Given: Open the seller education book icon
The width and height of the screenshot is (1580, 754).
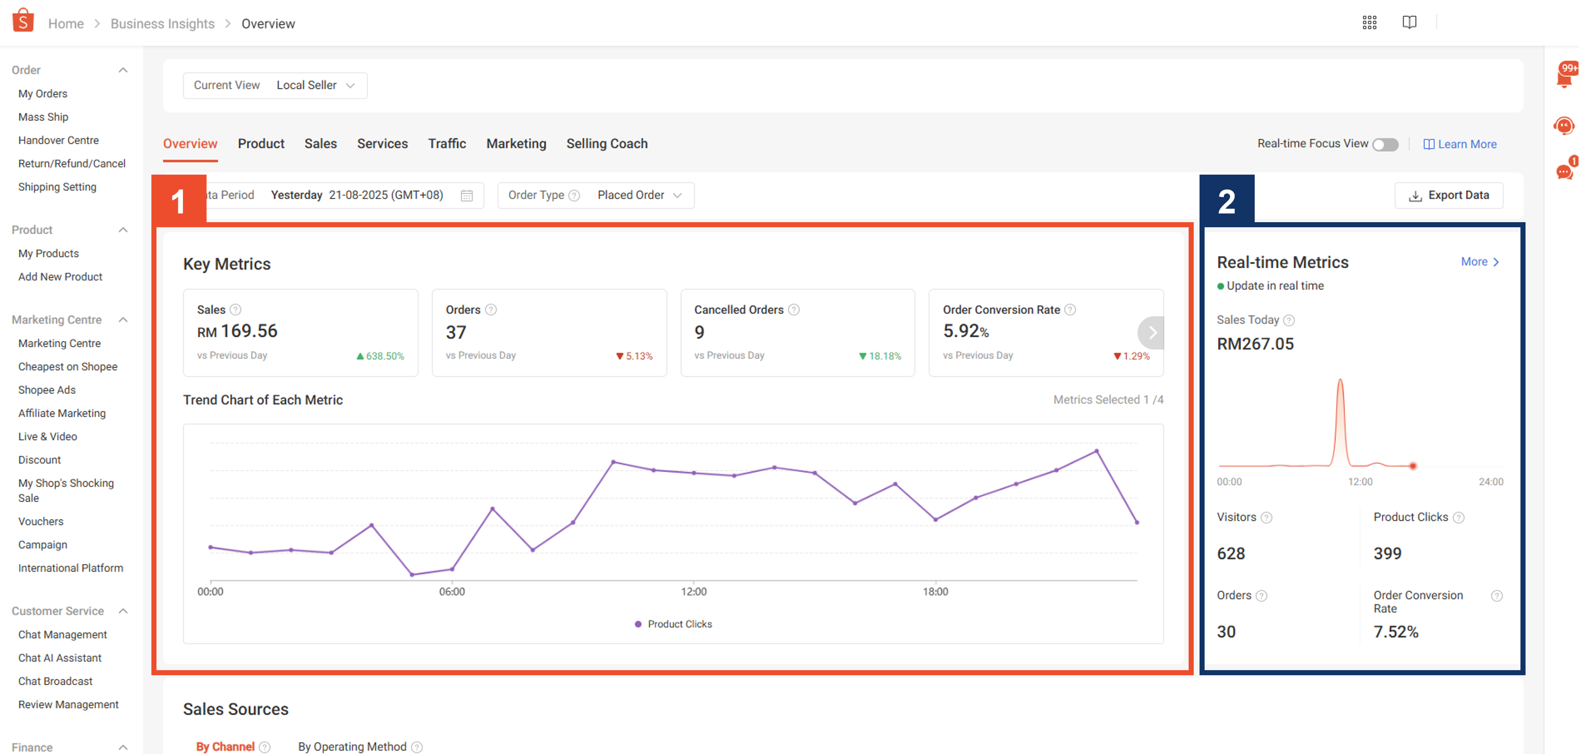Looking at the screenshot, I should pyautogui.click(x=1409, y=23).
